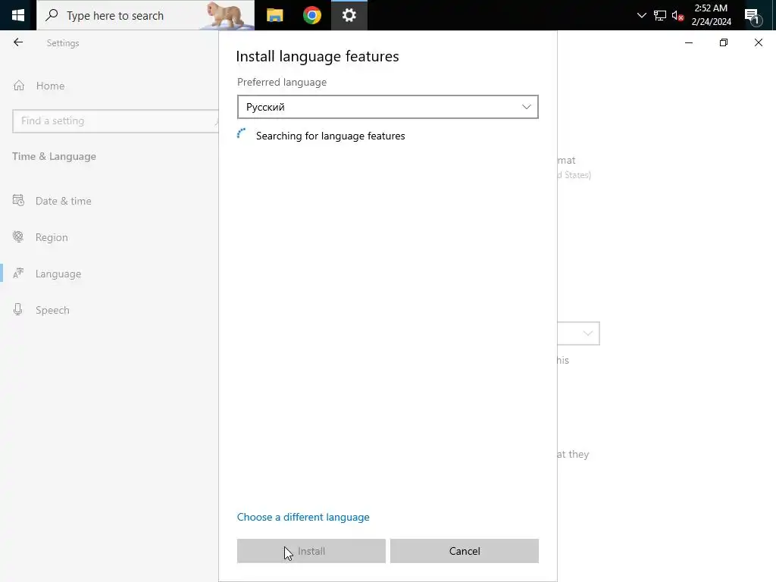Click the Preferred language label
Image resolution: width=776 pixels, height=582 pixels.
(282, 82)
